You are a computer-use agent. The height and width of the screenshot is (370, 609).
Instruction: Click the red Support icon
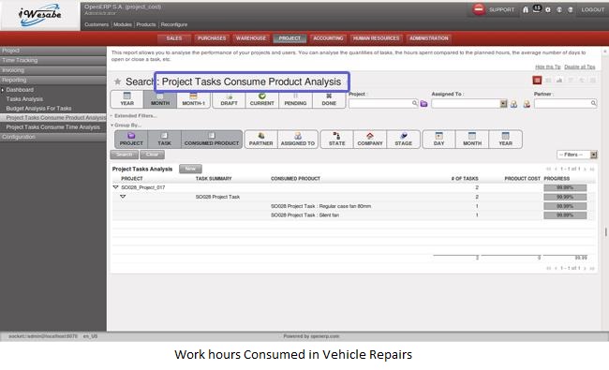pos(479,9)
